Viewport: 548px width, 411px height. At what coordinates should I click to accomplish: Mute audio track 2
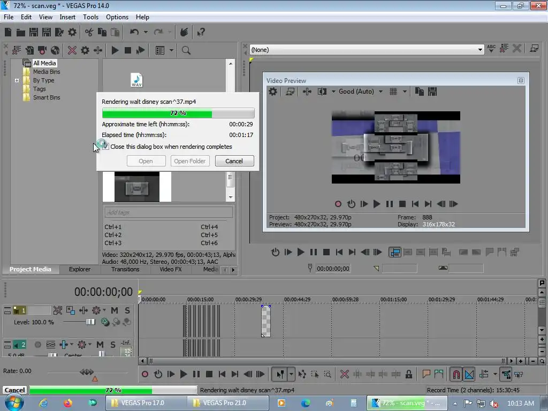click(100, 345)
